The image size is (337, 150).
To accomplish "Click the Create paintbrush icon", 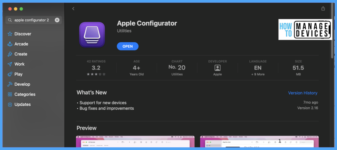I will click(10, 54).
